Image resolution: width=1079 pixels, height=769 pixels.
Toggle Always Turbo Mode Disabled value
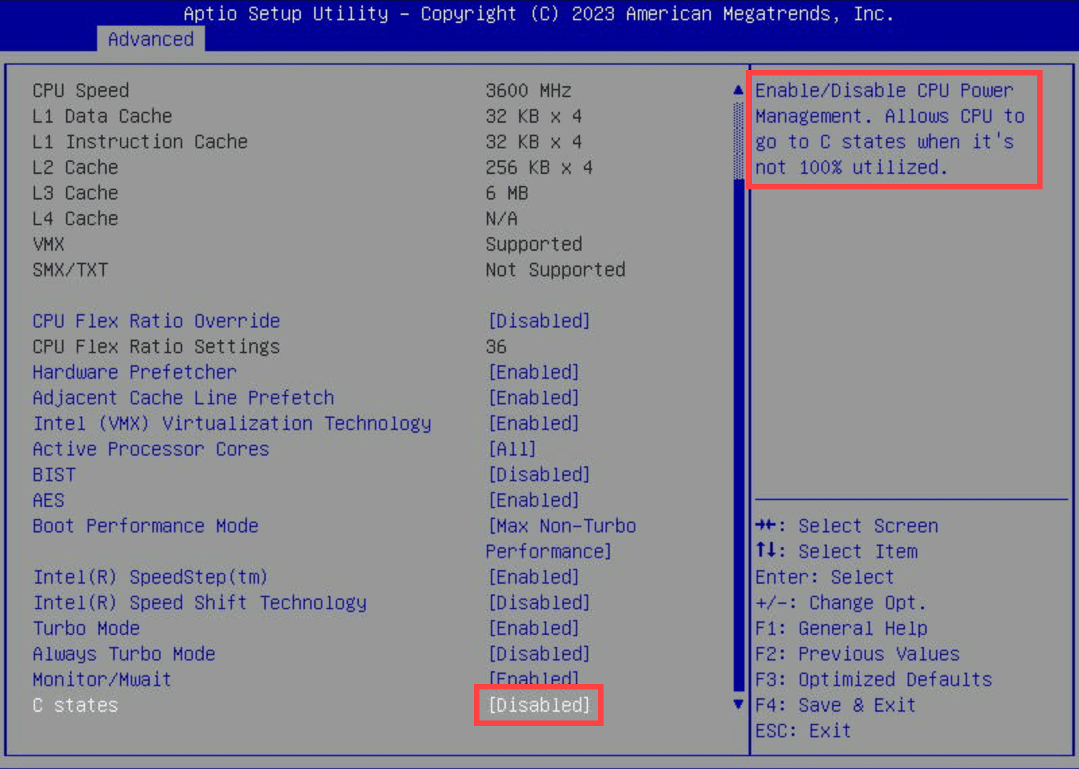539,654
